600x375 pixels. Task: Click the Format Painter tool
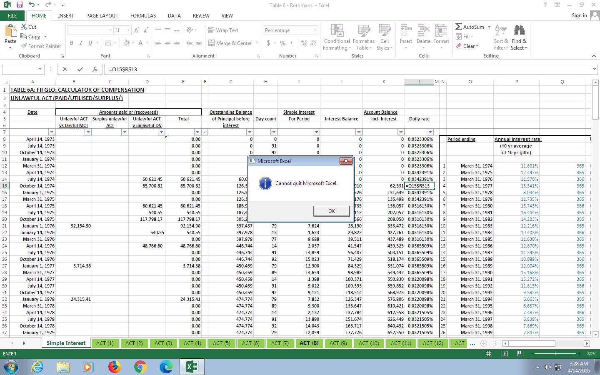41,46
